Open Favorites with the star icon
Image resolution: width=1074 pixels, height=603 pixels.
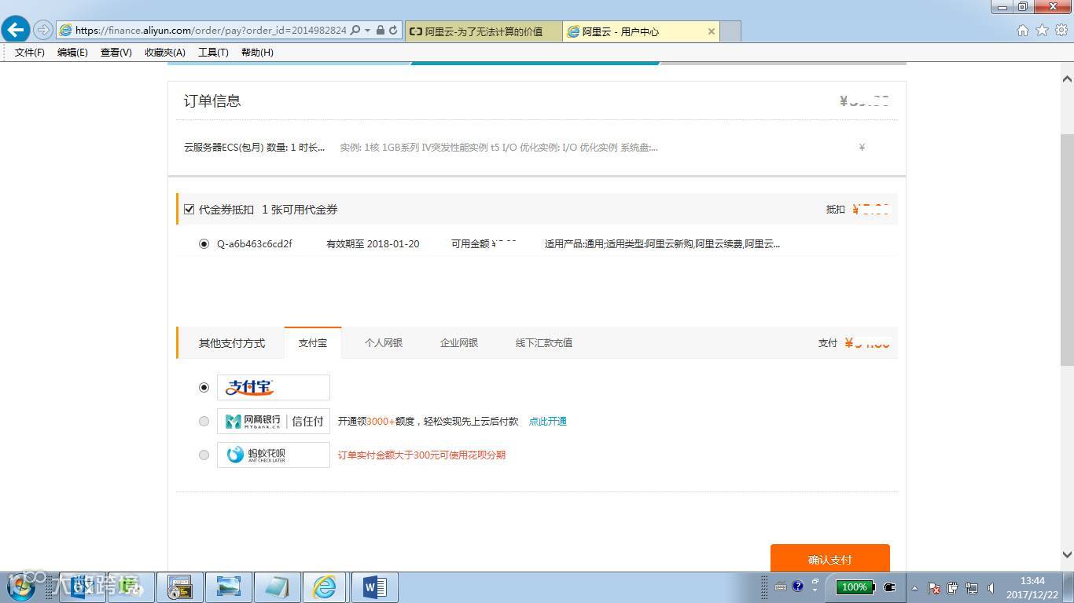pos(1043,31)
